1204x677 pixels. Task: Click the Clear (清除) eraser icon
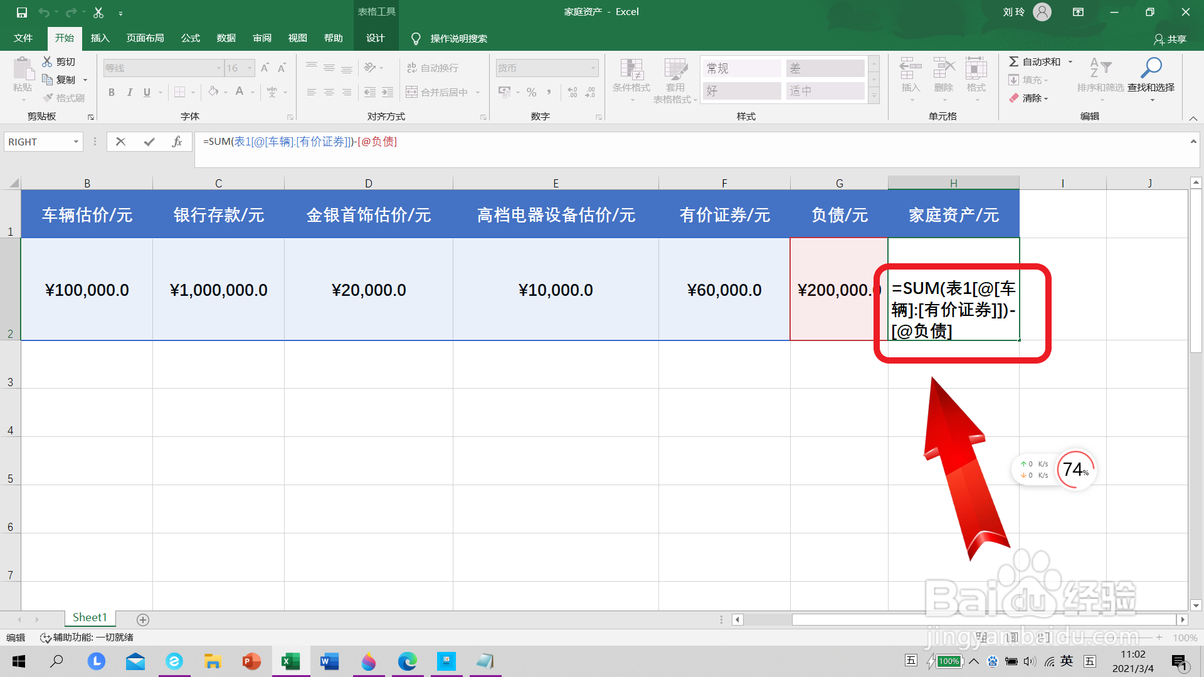[x=1014, y=98]
